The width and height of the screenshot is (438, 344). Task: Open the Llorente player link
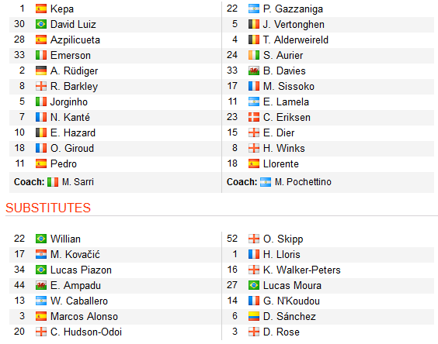click(x=281, y=163)
